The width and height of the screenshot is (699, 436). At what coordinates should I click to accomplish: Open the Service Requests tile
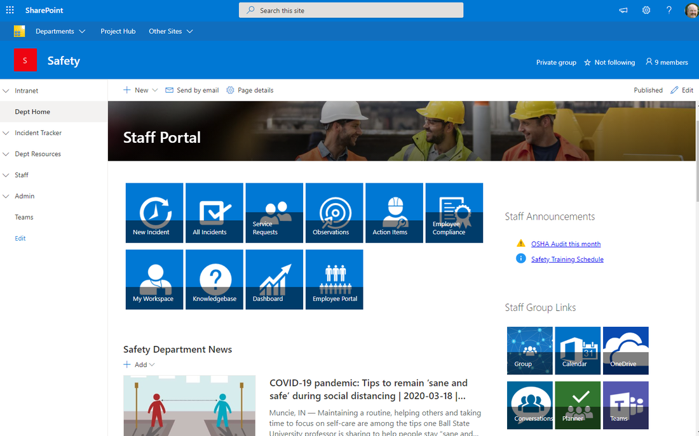point(274,213)
